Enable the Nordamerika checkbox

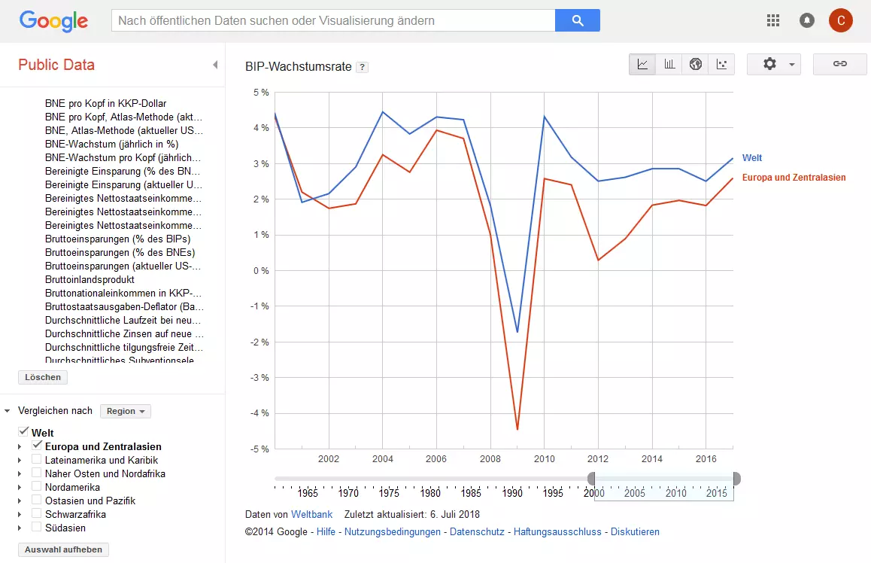point(37,486)
